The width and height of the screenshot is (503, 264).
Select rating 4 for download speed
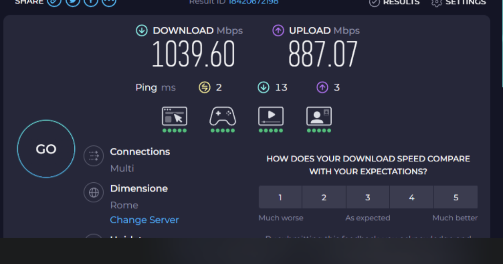(411, 197)
